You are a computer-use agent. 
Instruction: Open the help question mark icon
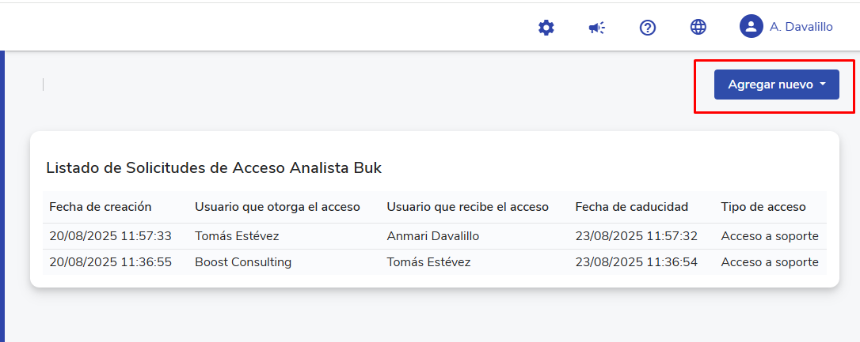tap(648, 28)
